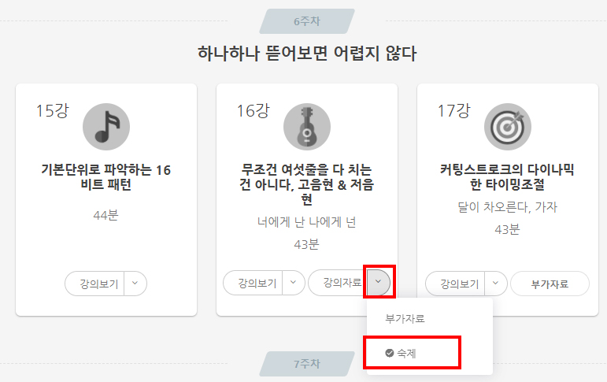607x382 pixels.
Task: Click the title 커팅스트로크의 다이나믹한 타이밍조절
Action: [508, 177]
